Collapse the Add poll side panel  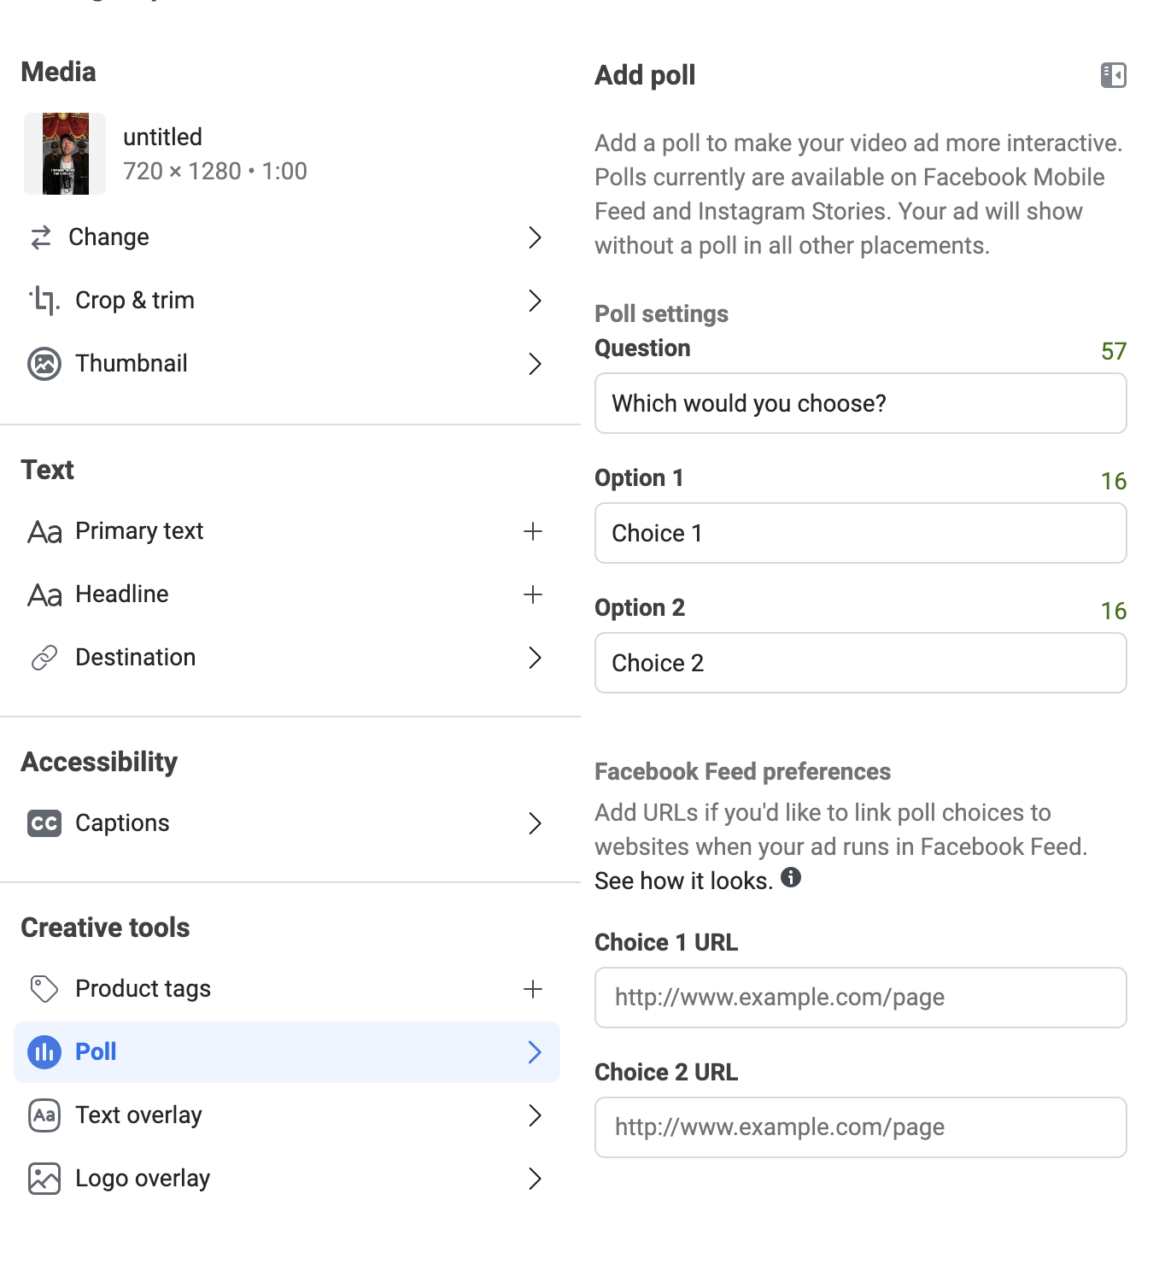point(1113,75)
